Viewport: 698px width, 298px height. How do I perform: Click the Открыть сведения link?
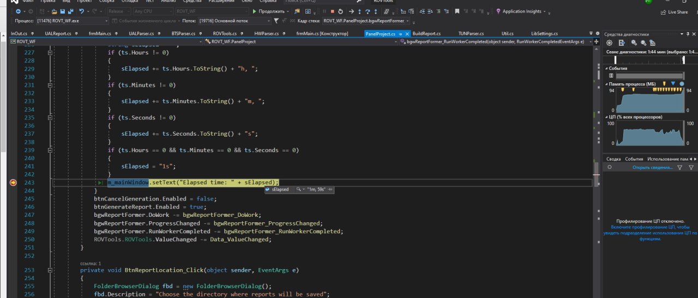click(653, 168)
